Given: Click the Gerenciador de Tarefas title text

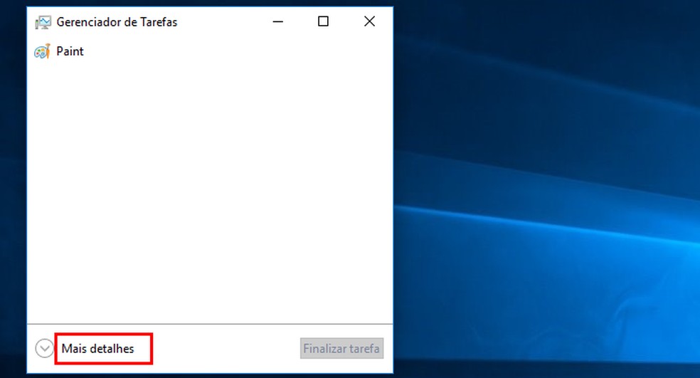Looking at the screenshot, I should [117, 22].
